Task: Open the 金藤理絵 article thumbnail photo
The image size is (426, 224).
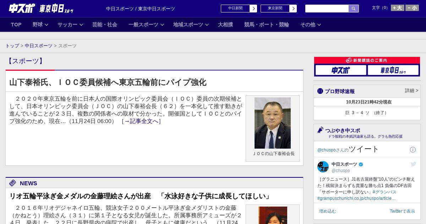Action: pyautogui.click(x=273, y=215)
